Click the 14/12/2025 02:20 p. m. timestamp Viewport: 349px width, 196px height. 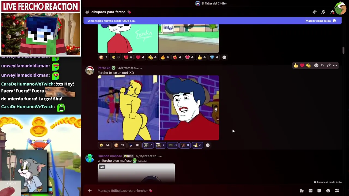coord(149,156)
